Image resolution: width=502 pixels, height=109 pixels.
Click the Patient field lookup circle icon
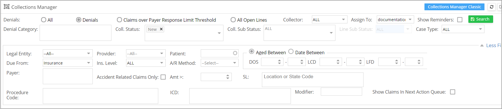point(235,53)
